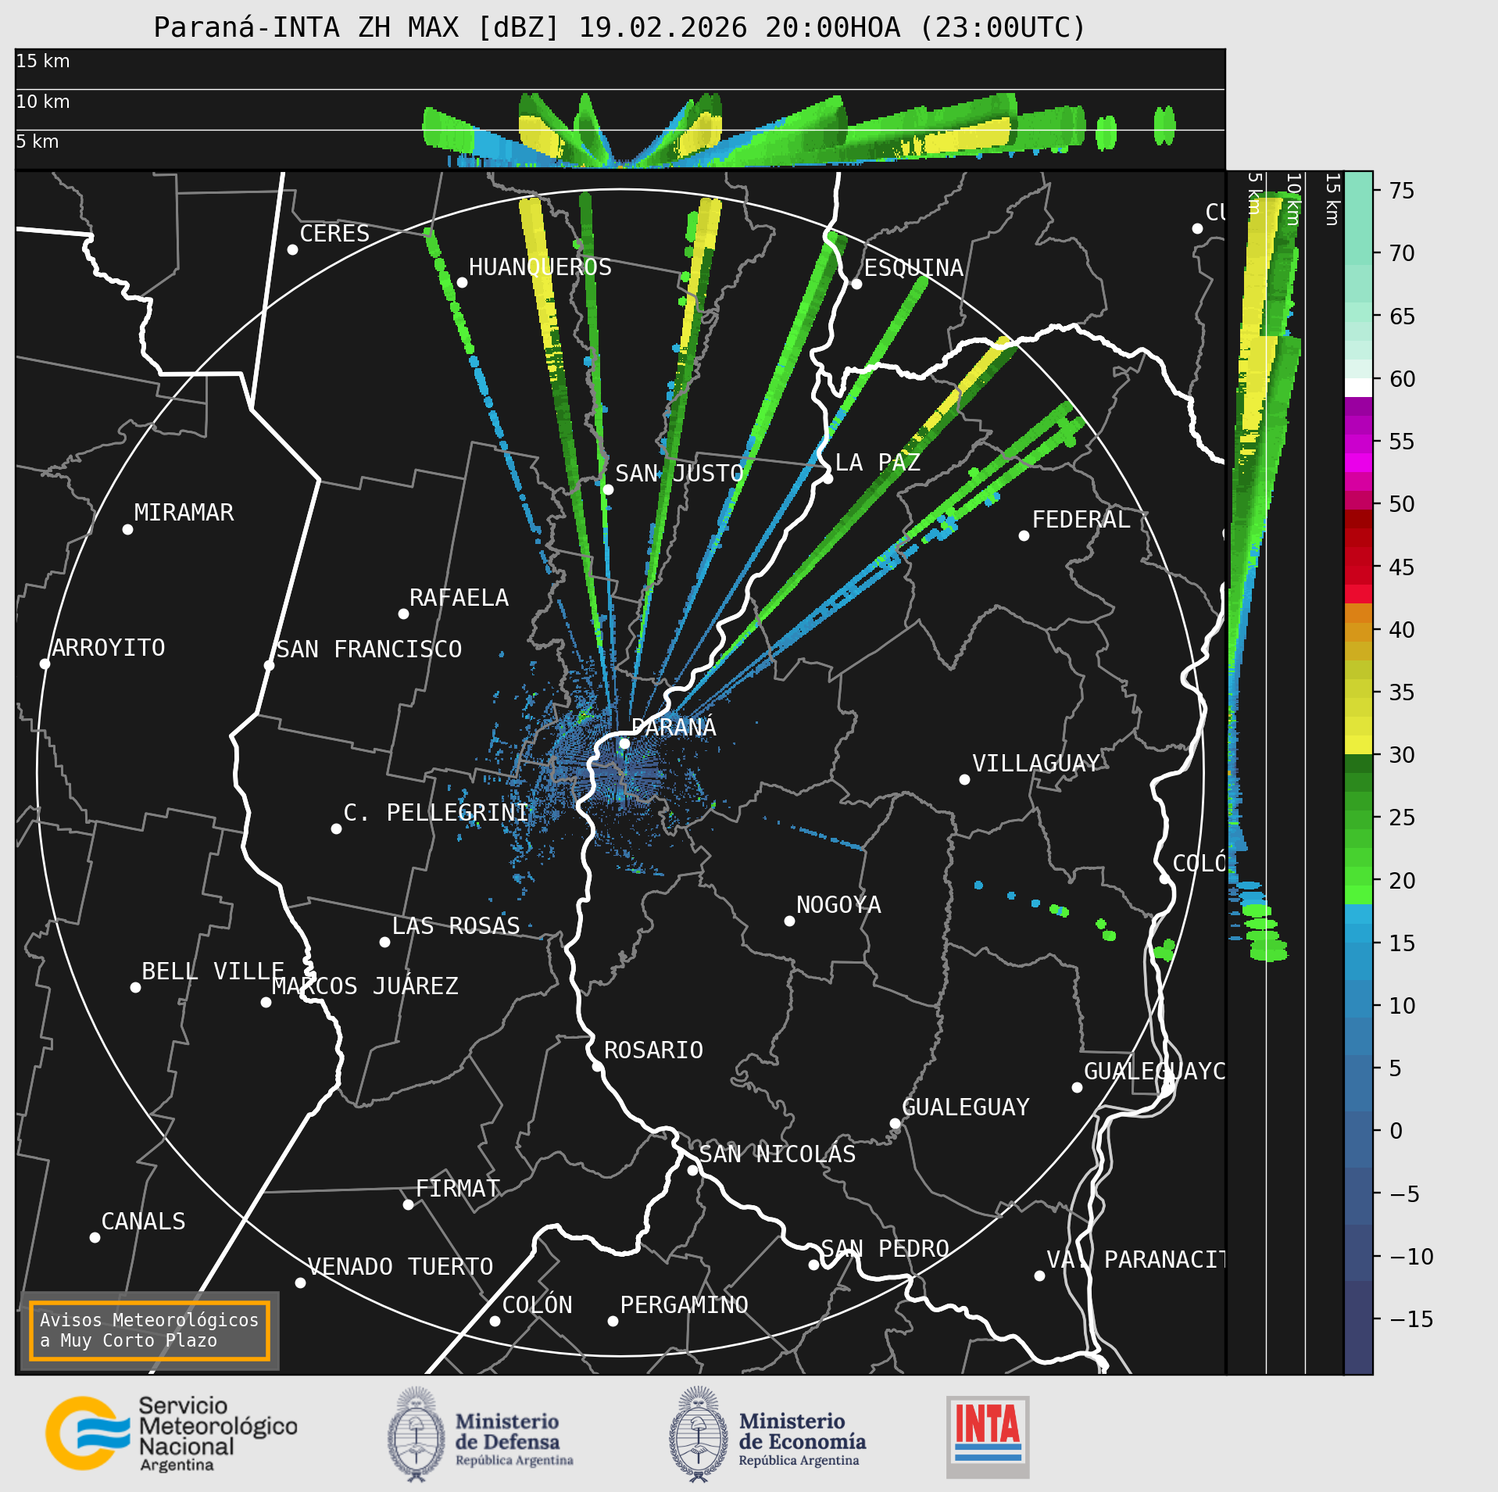Click the 15 km label in top cross-section
This screenshot has height=1492, width=1498.
pyautogui.click(x=43, y=61)
